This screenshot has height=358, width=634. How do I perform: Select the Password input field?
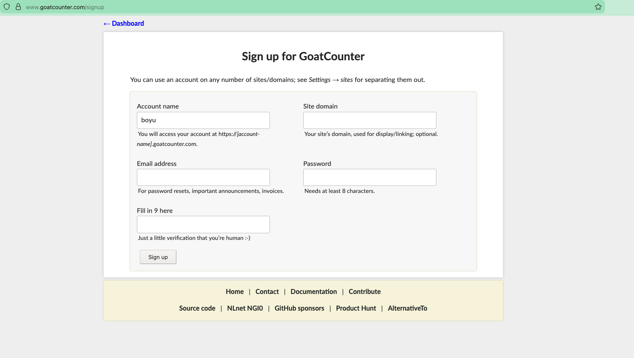tap(369, 178)
